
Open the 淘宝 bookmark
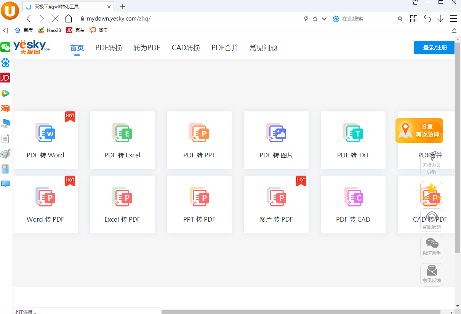99,30
